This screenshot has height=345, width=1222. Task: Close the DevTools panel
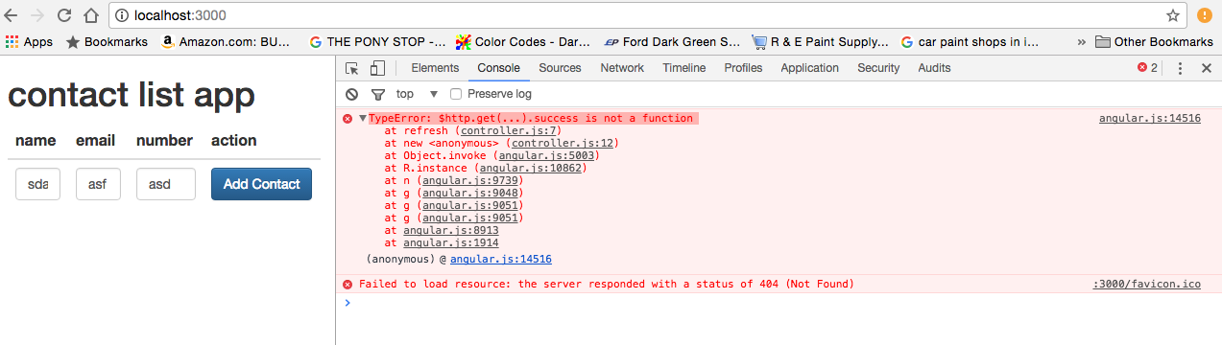point(1207,68)
